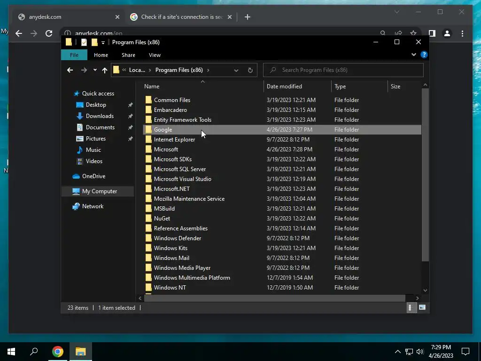
Task: Switch to Large icons view button
Action: (x=422, y=307)
